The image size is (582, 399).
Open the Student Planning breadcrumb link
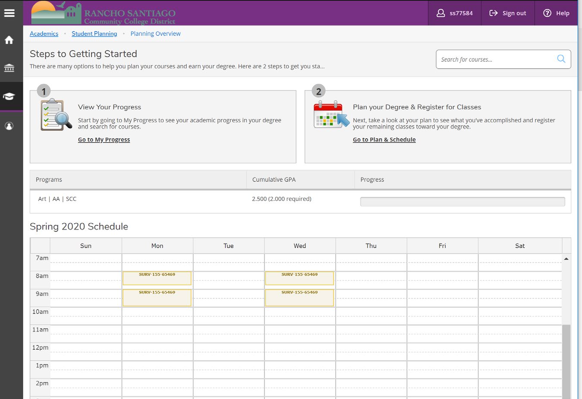click(94, 34)
